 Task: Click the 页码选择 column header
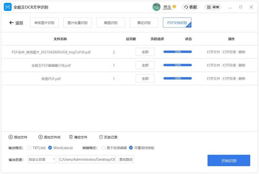(157, 39)
